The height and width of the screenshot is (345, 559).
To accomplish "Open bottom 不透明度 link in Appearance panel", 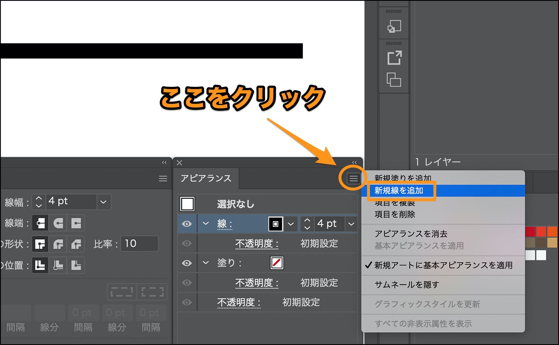I will coord(239,302).
